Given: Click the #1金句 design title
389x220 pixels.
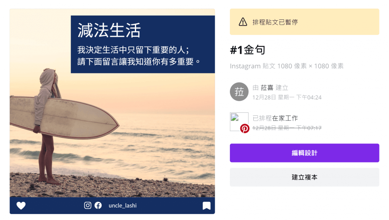Looking at the screenshot, I should [247, 50].
